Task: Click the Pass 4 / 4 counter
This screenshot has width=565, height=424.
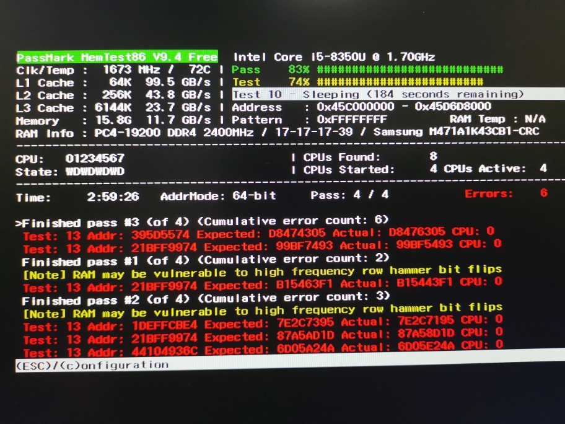Action: [349, 195]
